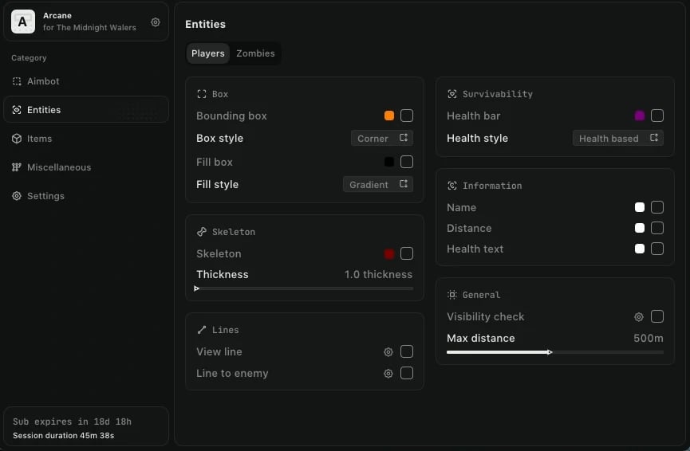690x451 pixels.
Task: Click the Settings gear icon in sidebar
Action: (x=17, y=196)
